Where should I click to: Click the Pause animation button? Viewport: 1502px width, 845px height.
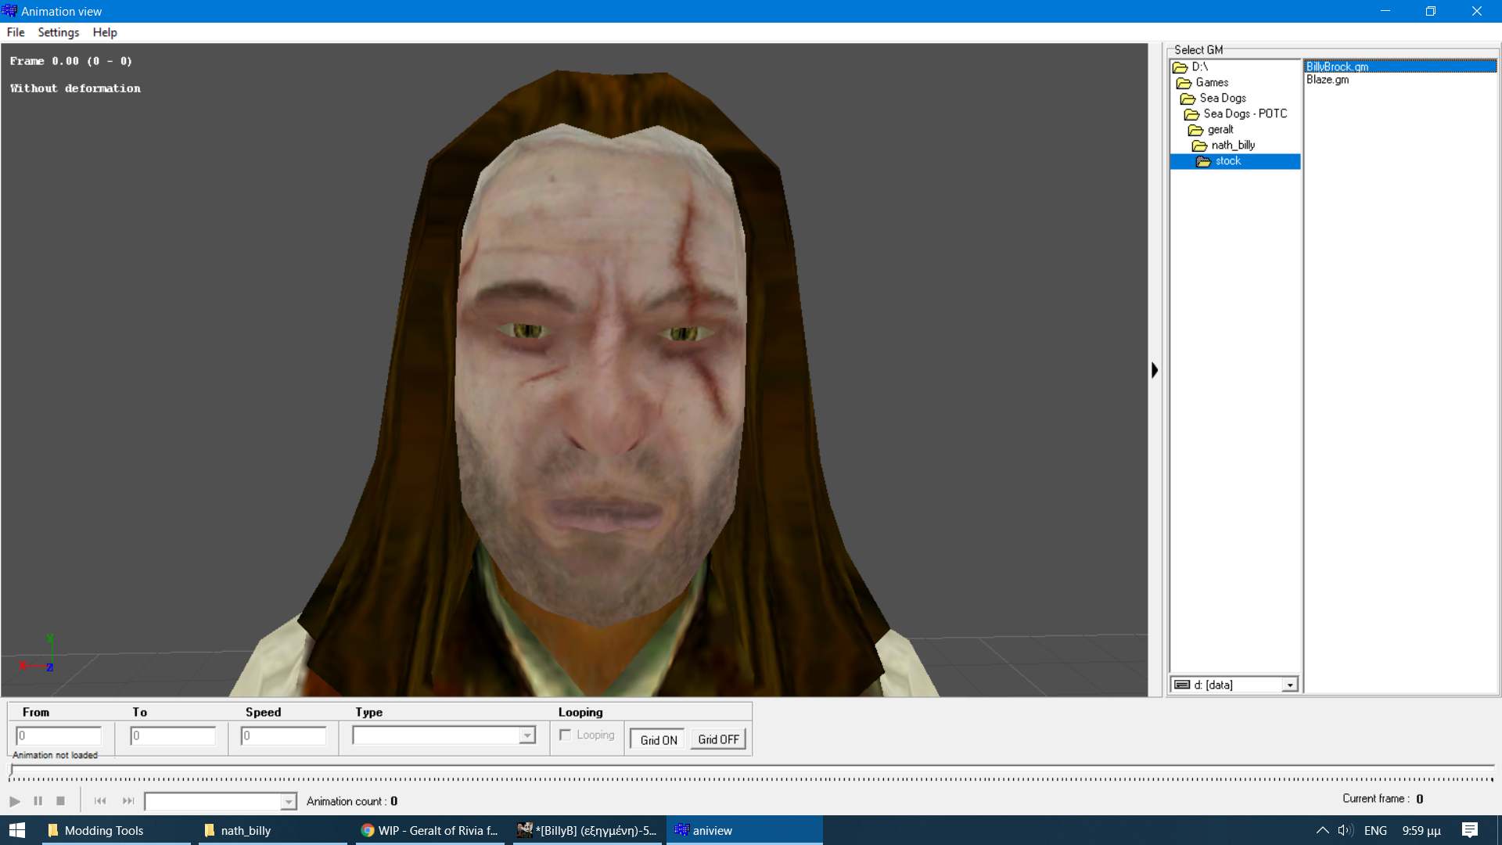click(x=38, y=801)
